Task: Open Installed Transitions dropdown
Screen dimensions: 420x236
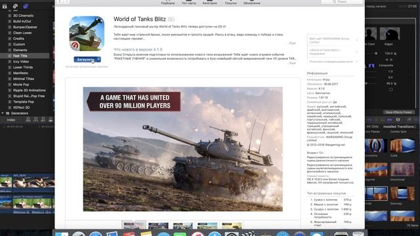Action: [400, 127]
